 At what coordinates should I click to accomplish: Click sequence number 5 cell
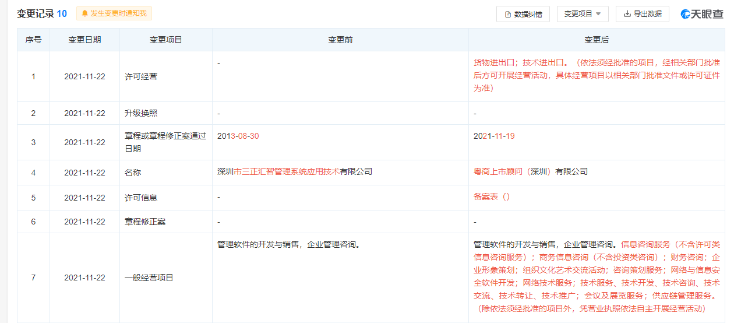point(33,198)
